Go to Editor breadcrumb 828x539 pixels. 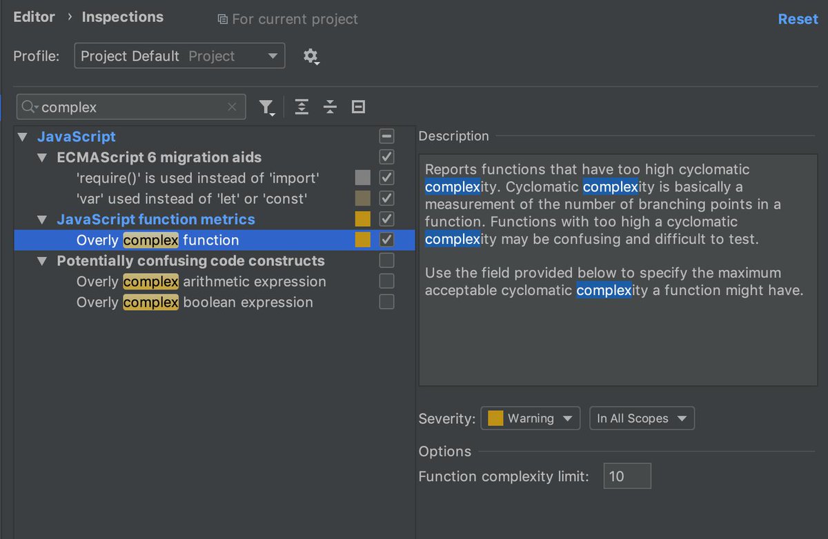(34, 17)
